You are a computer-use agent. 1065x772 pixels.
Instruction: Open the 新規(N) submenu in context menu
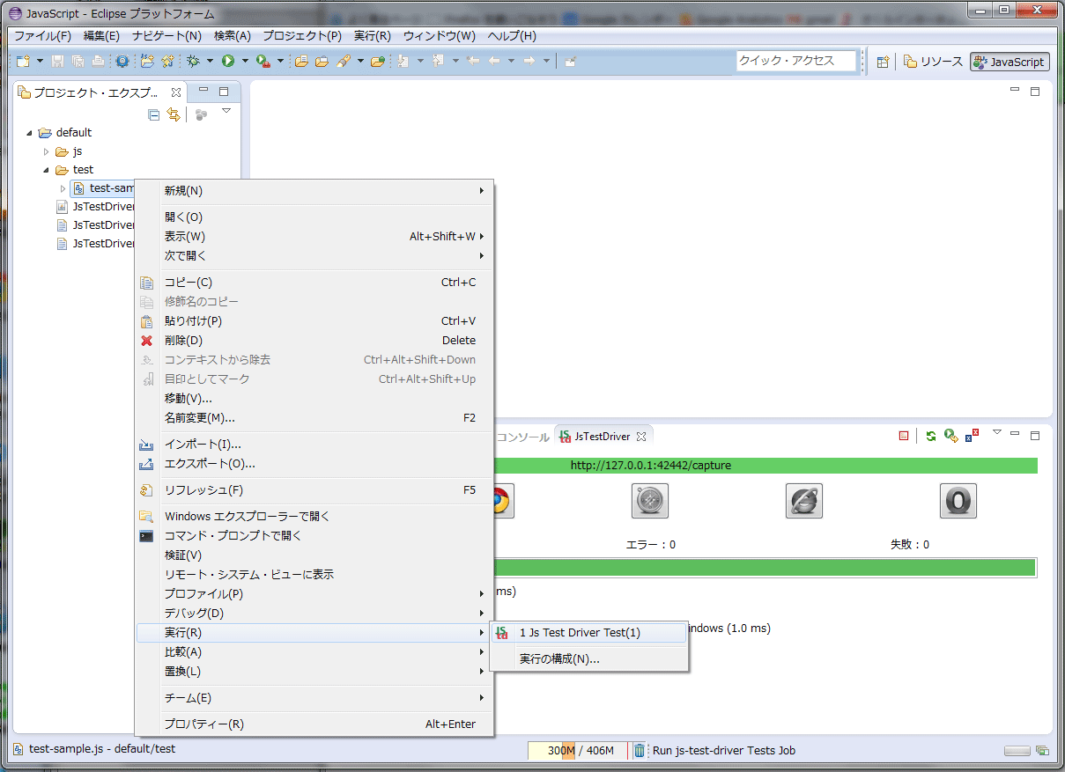(x=314, y=191)
